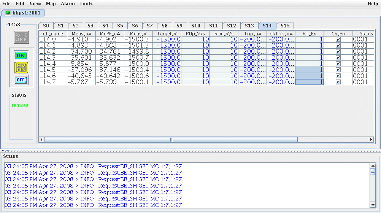
Task: Switch to slot tab S10
Action: tap(195, 26)
